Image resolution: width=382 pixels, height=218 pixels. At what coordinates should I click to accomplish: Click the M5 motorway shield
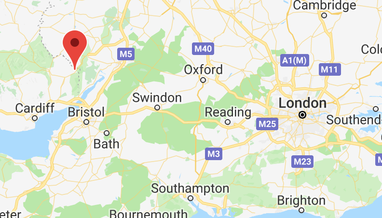tap(126, 54)
